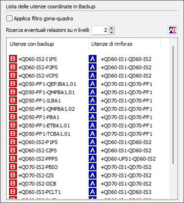This screenshot has height=203, width=184.
Task: Click the blue A icon beside +QD60-UPS1-QD60-IS2
Action: coord(93,159)
